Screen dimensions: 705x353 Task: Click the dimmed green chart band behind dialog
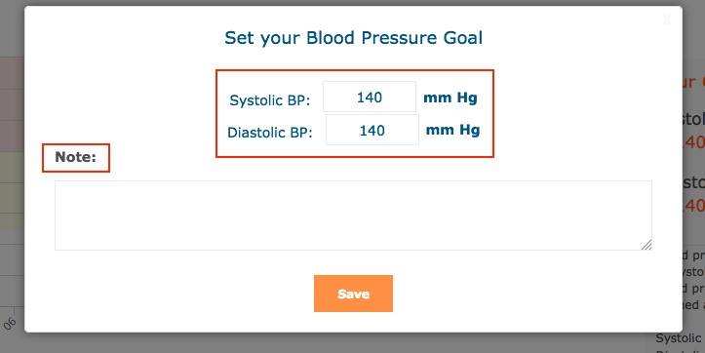[x=12, y=190]
